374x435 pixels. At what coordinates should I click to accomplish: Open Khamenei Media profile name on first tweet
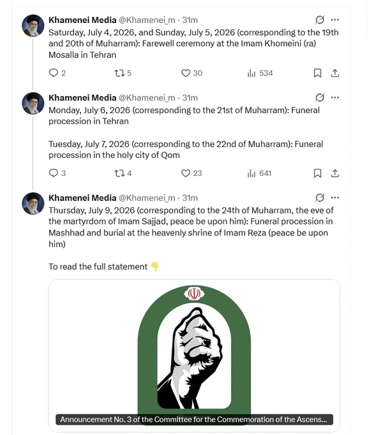(82, 20)
